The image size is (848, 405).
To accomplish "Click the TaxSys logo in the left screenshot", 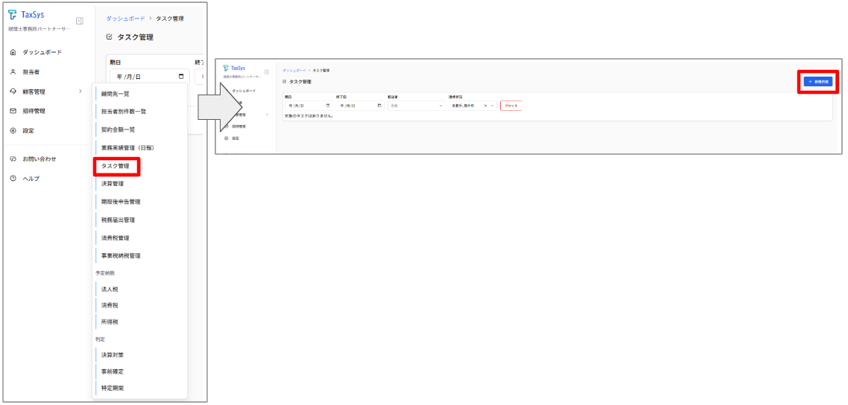I will click(27, 15).
